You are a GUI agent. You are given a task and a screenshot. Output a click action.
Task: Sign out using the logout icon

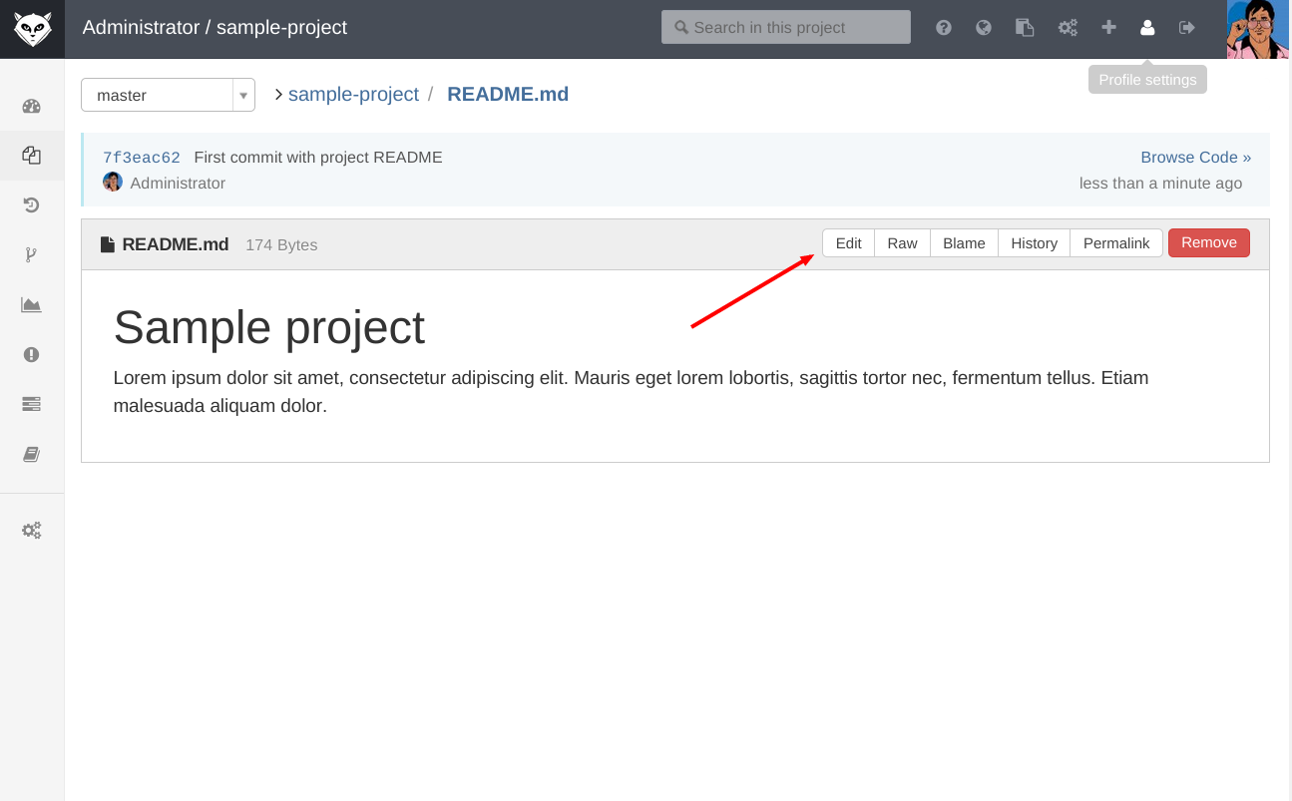[1186, 27]
